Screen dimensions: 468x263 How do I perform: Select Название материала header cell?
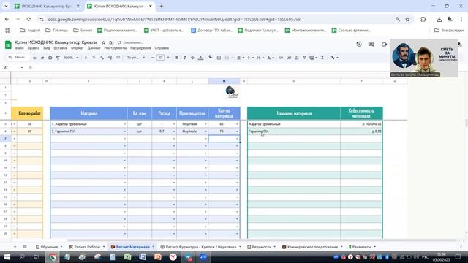coord(294,113)
